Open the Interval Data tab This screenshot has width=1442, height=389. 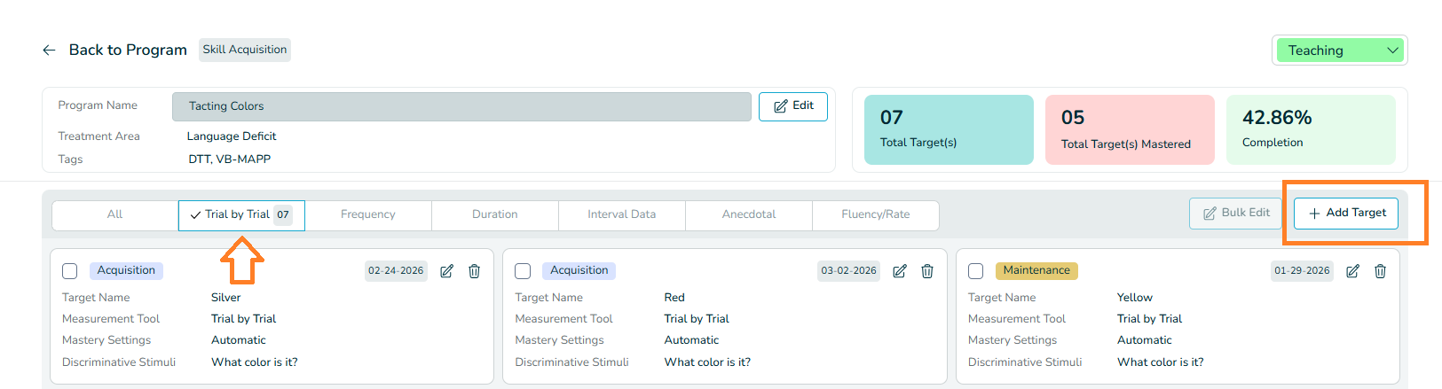[x=621, y=214]
